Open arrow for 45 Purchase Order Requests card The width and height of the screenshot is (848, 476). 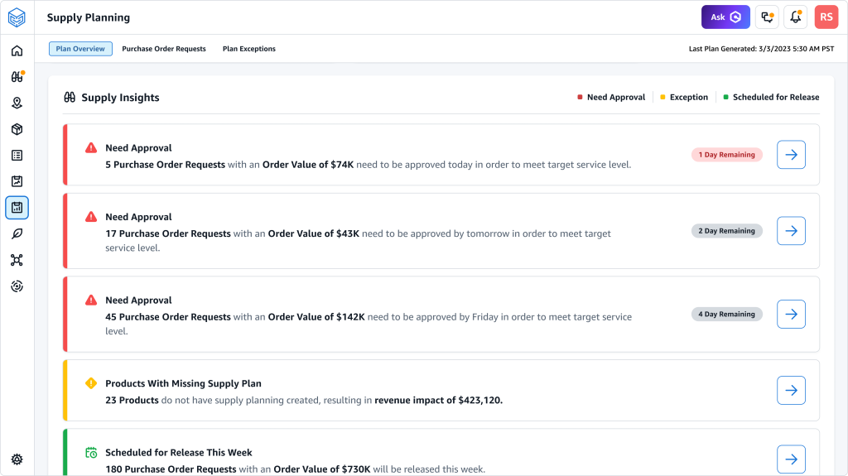point(791,315)
